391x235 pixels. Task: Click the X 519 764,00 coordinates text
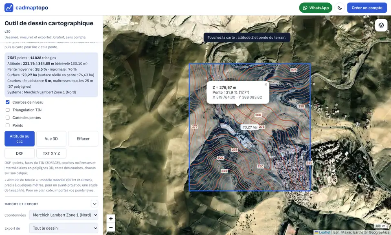[237, 98]
